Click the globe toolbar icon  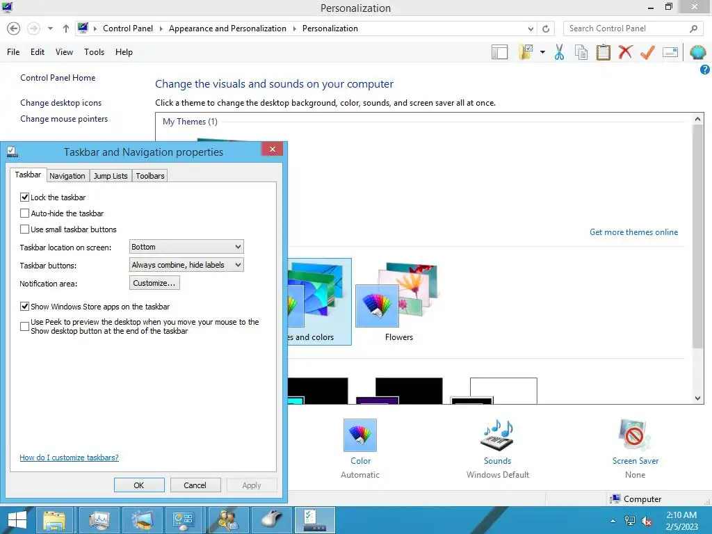[698, 52]
